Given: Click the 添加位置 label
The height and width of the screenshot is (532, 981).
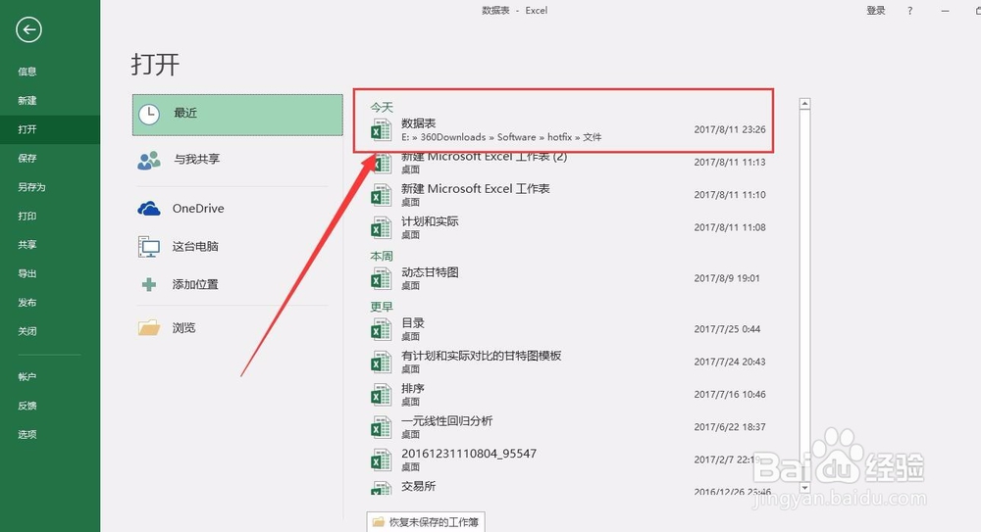Looking at the screenshot, I should point(195,284).
